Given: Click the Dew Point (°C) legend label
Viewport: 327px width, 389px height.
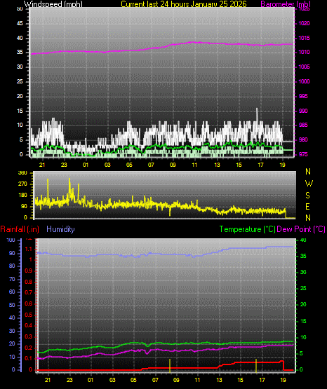Looking at the screenshot, I should pos(301,229).
